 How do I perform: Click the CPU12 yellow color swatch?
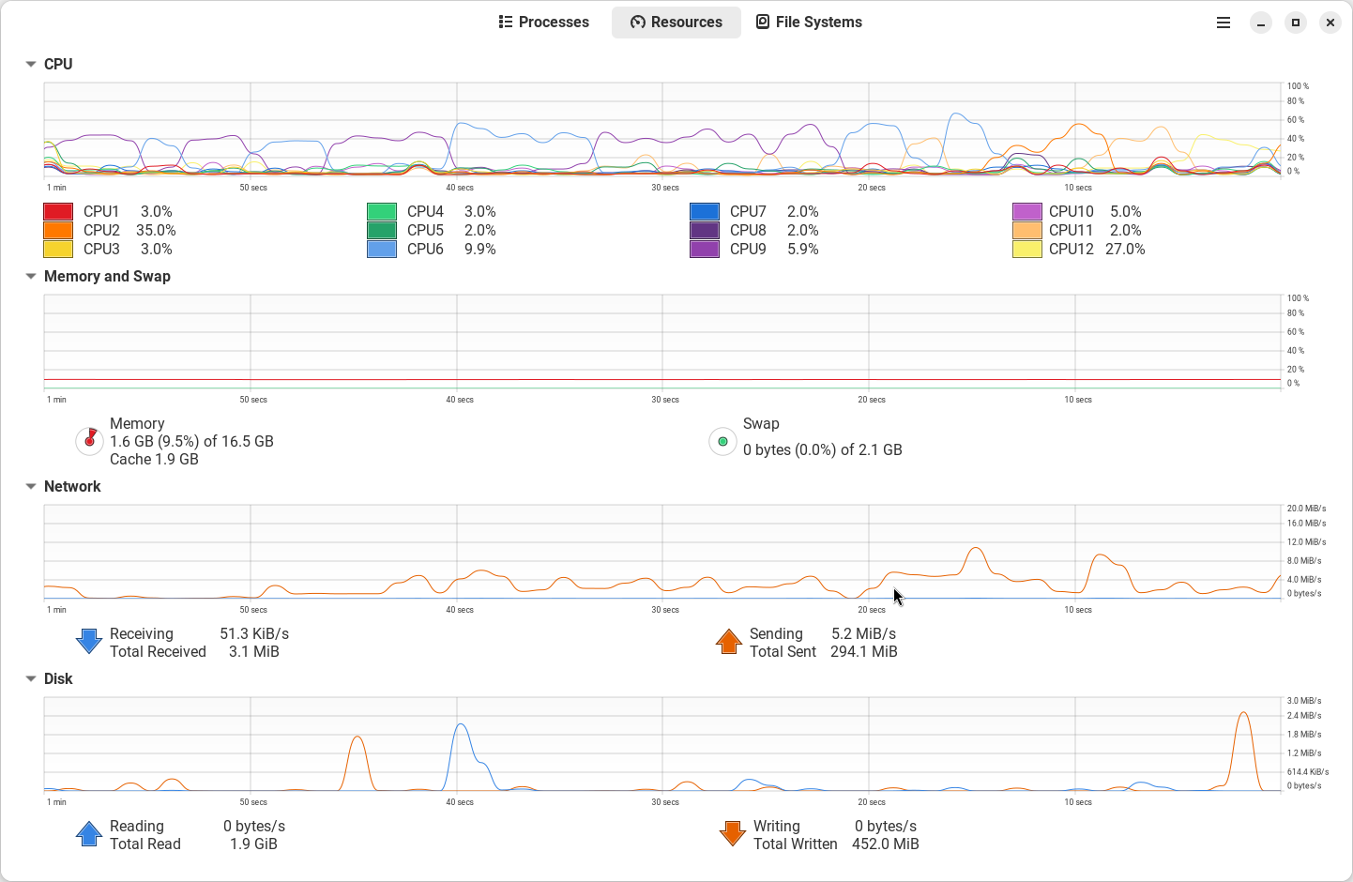tap(1027, 250)
